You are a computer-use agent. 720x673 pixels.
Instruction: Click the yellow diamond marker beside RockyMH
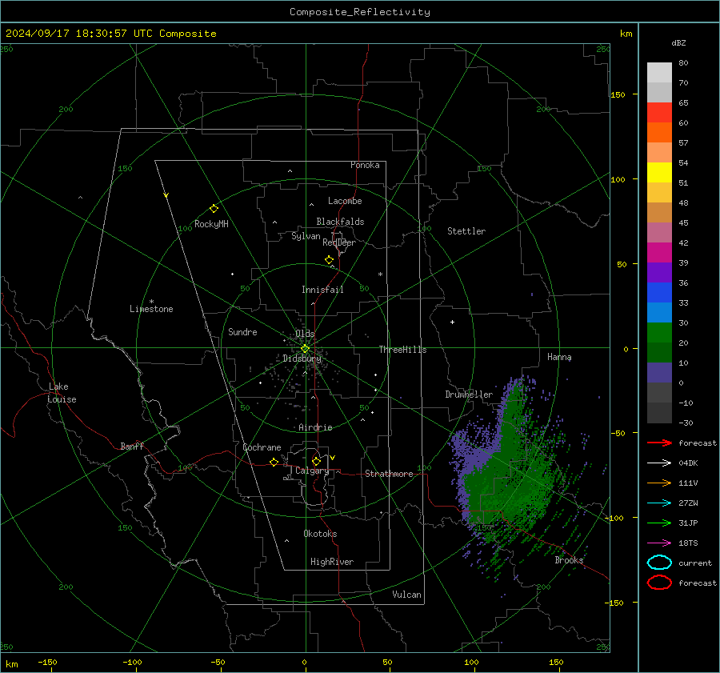click(214, 209)
